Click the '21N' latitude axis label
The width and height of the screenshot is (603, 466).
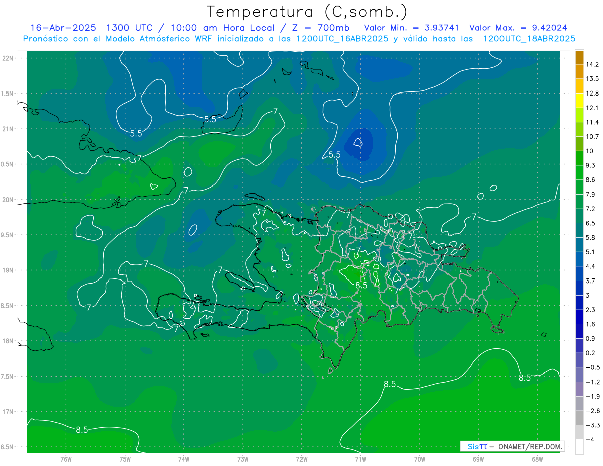pyautogui.click(x=8, y=129)
